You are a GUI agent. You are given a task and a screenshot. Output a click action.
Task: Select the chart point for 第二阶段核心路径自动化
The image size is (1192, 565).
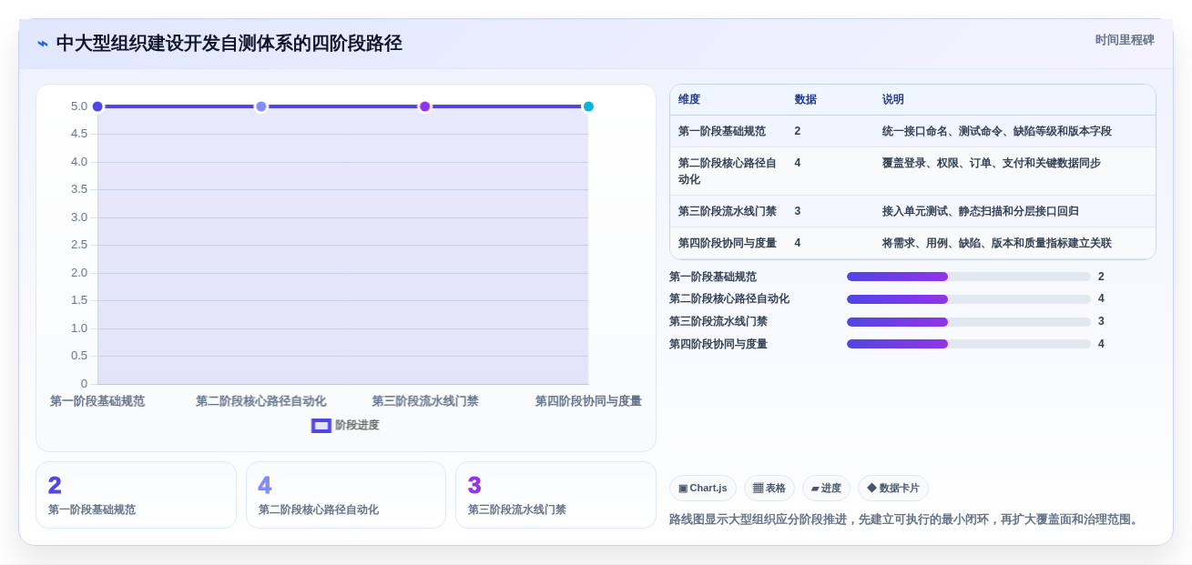(261, 106)
